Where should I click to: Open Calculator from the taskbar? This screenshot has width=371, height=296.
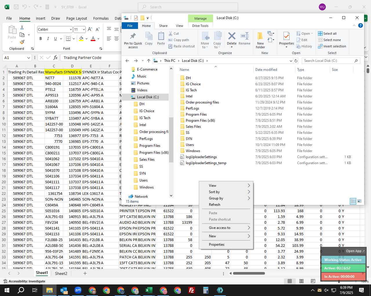205,290
